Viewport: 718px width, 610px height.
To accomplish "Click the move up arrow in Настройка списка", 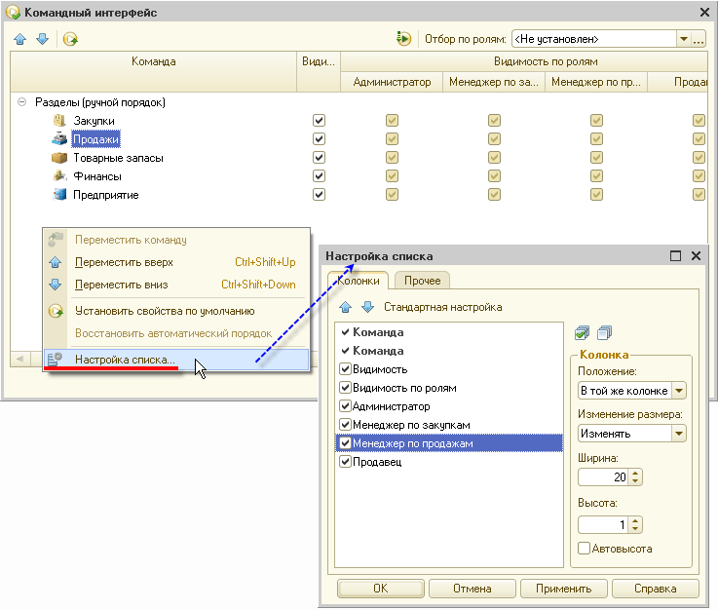I will (x=346, y=307).
